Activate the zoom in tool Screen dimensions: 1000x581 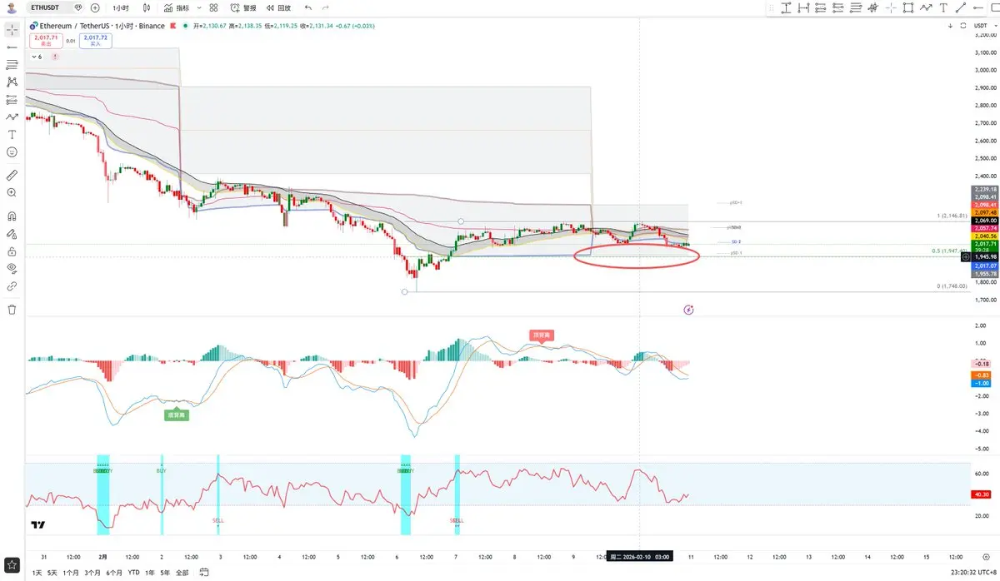click(12, 192)
